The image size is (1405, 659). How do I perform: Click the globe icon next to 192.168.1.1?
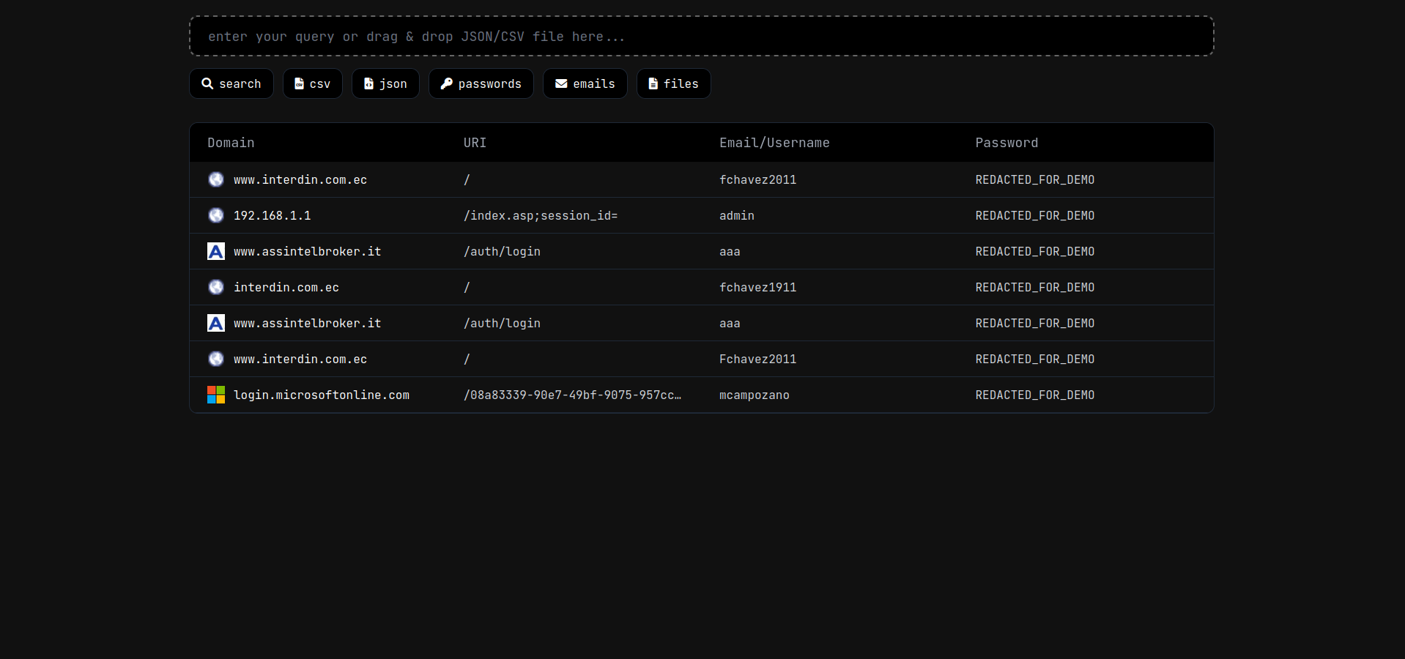tap(216, 215)
